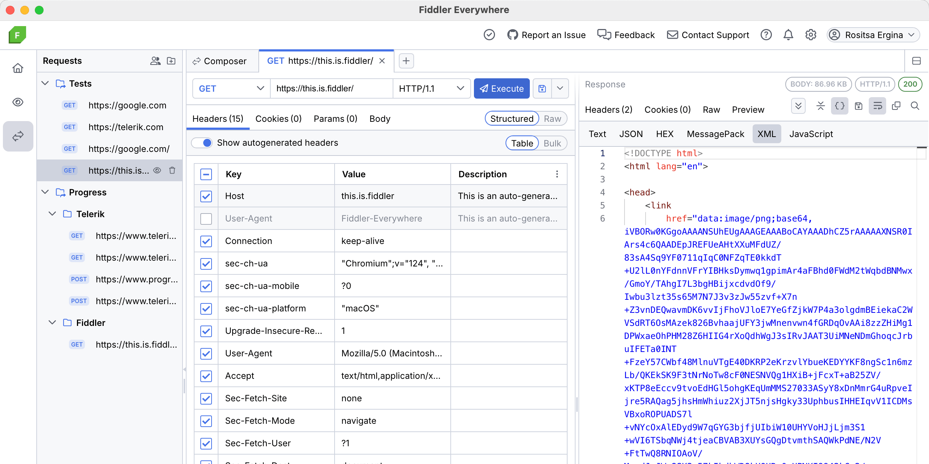Delete selected request with trash icon
Screen dimensions: 929x464
point(172,170)
